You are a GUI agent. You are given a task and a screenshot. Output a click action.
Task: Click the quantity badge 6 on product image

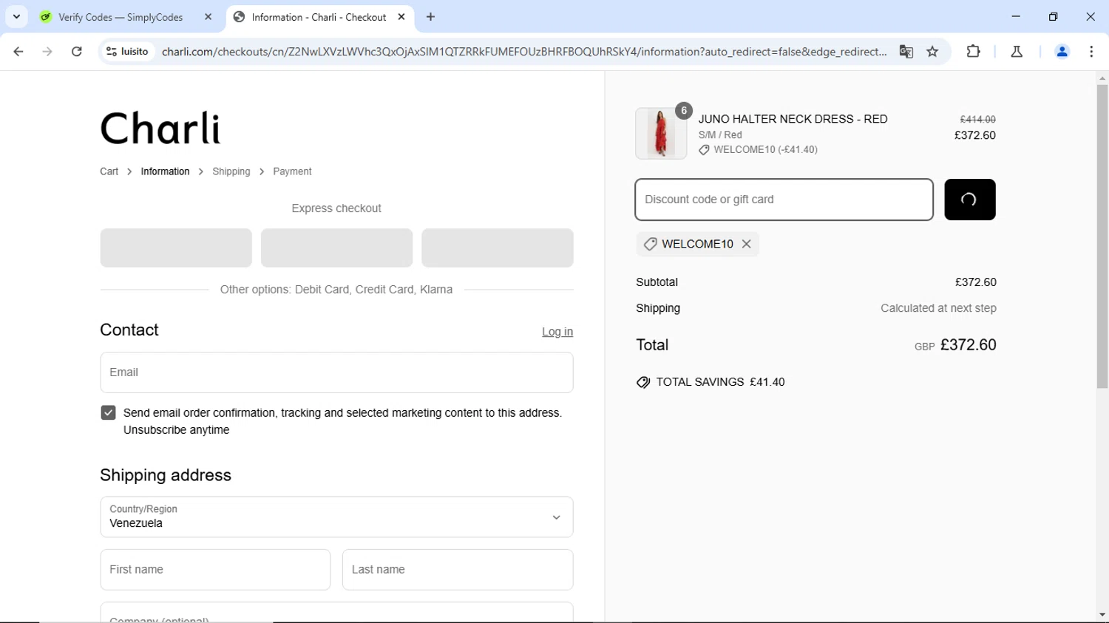[x=684, y=111]
